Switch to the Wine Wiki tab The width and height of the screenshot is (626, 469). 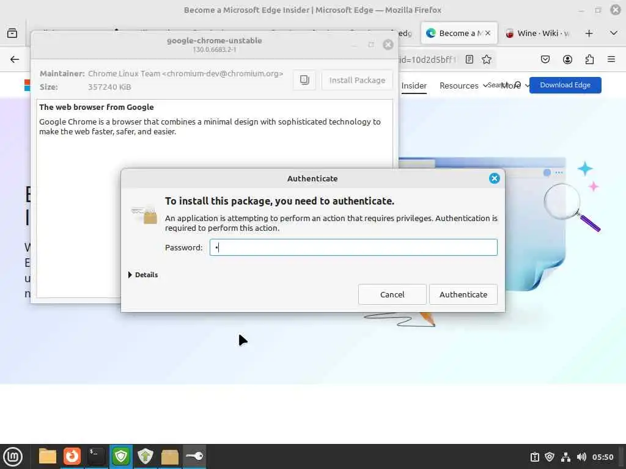point(537,33)
